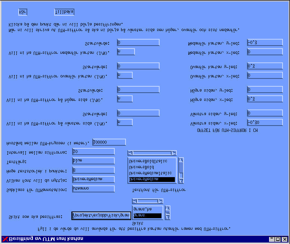This screenshot has height=244, width=290.
Task: Close the Besiffring av UTM window
Action: [285, 239]
